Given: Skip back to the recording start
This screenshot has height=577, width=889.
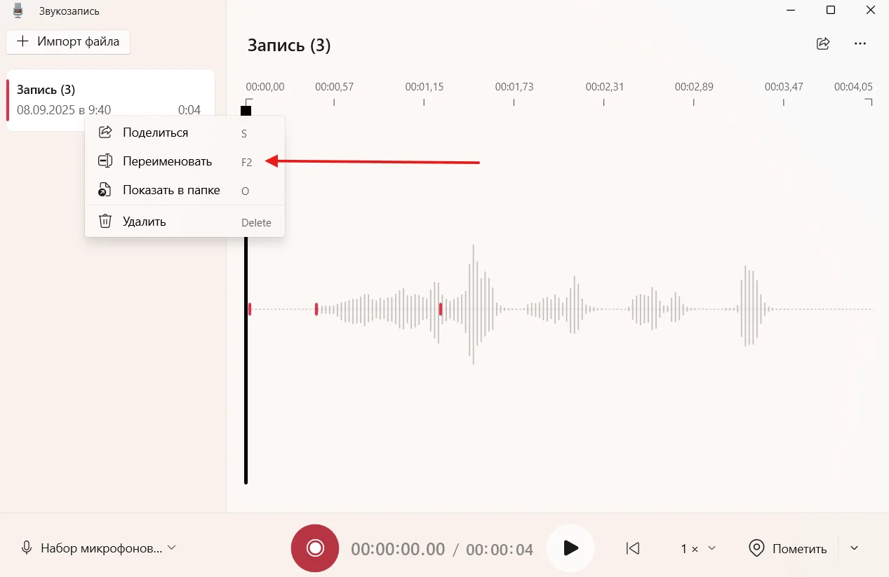Looking at the screenshot, I should click(x=633, y=548).
